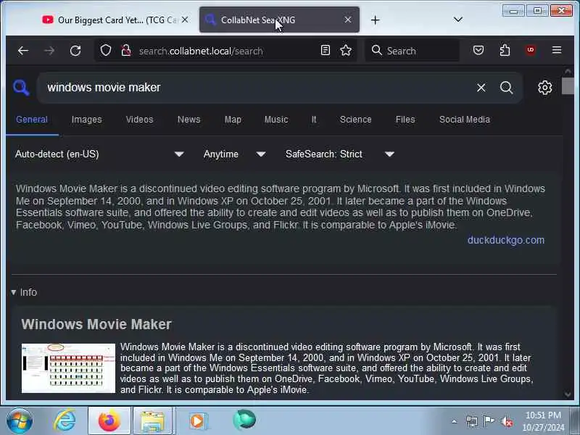Viewport: 580px width, 435px height.
Task: Switch to the Science category
Action: (355, 120)
